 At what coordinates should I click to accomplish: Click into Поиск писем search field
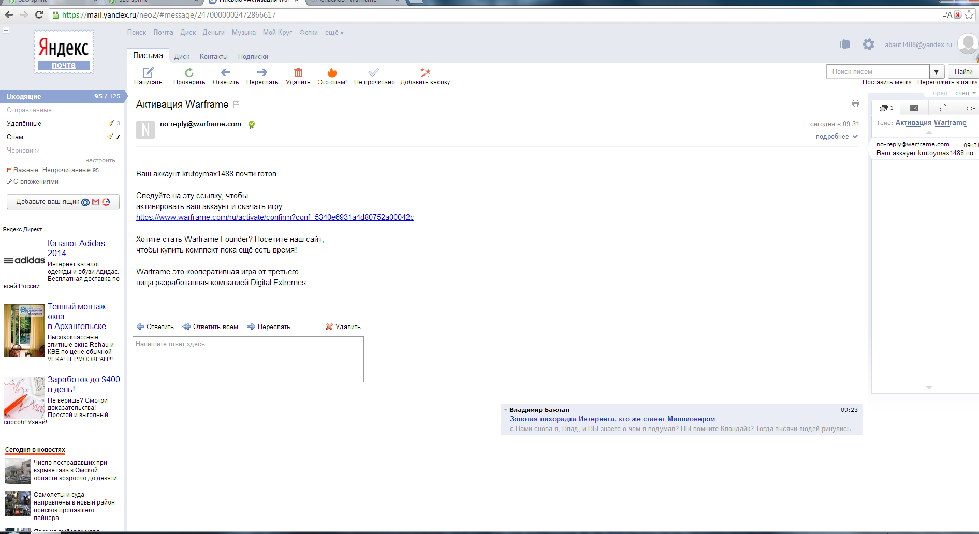tap(878, 71)
